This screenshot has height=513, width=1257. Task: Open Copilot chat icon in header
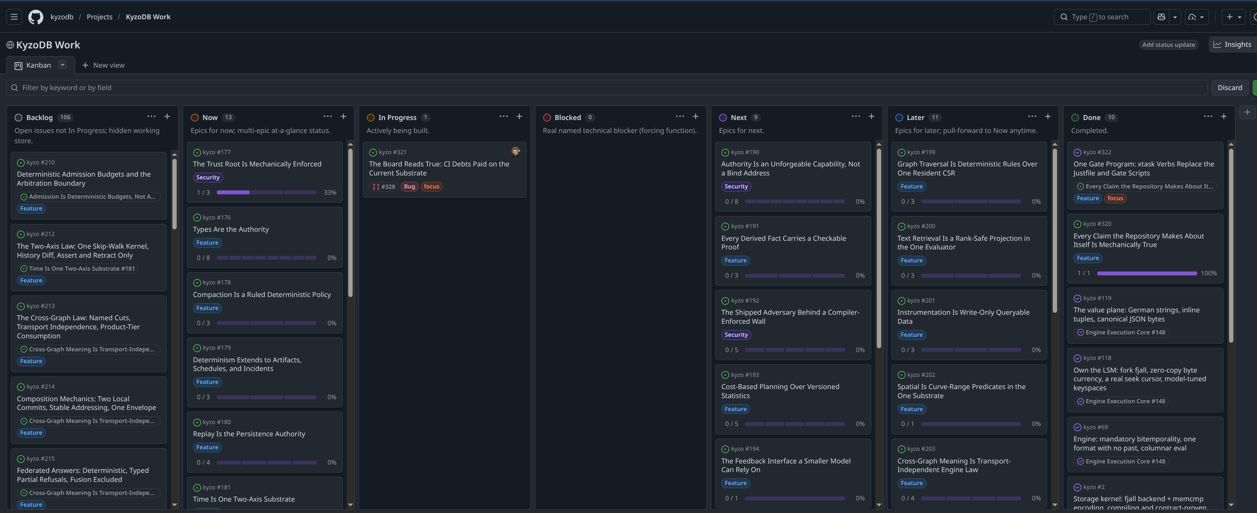[x=1161, y=17]
